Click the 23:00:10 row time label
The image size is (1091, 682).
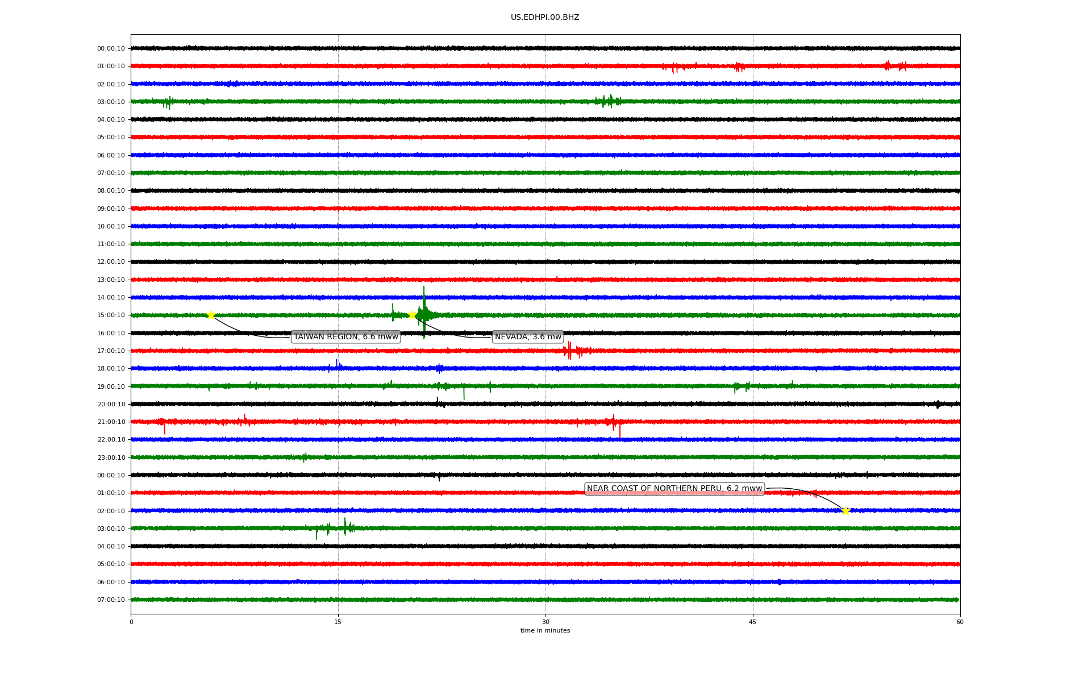tap(111, 458)
